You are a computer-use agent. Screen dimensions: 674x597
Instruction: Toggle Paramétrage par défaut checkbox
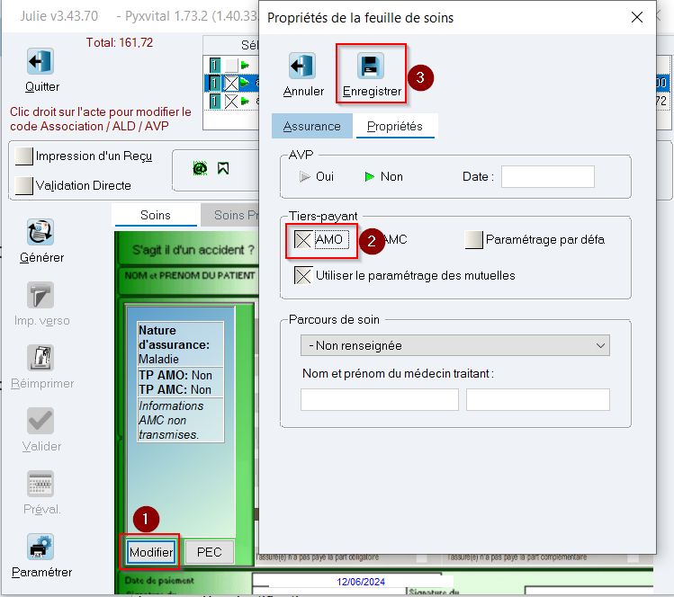[x=473, y=240]
